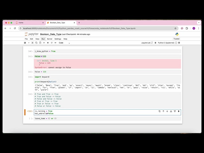Image resolution: width=204 pixels, height=153 pixels.
Task: Click the debugger bug icon
Action: 155,43
